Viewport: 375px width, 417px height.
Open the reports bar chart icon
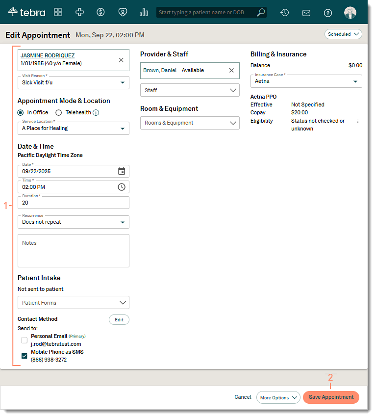(144, 12)
